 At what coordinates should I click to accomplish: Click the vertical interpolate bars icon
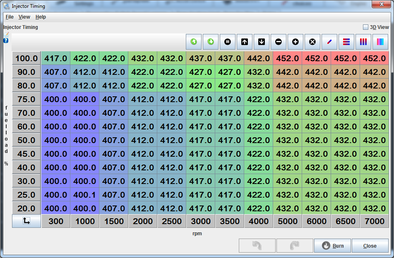point(363,42)
